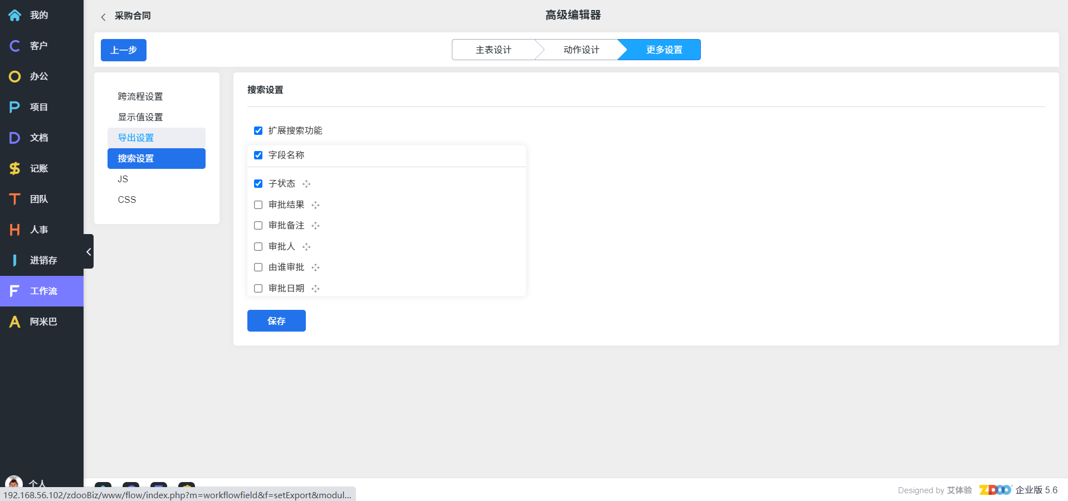Screen dimensions: 1068x501
Task: Open the 艾体验 link in footer
Action: coord(959,490)
